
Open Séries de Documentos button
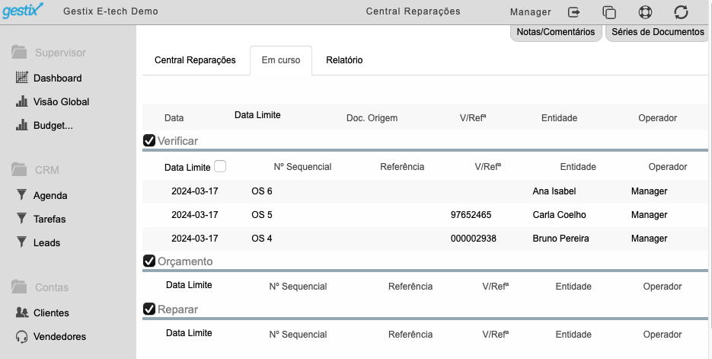pyautogui.click(x=657, y=32)
